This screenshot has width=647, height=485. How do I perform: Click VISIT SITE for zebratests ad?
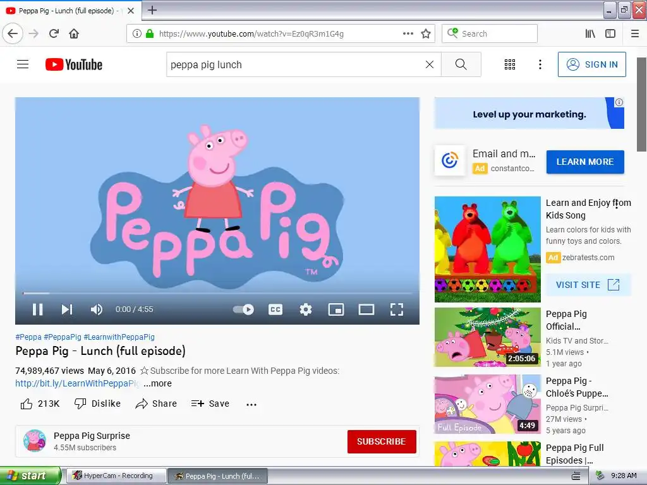coord(588,285)
